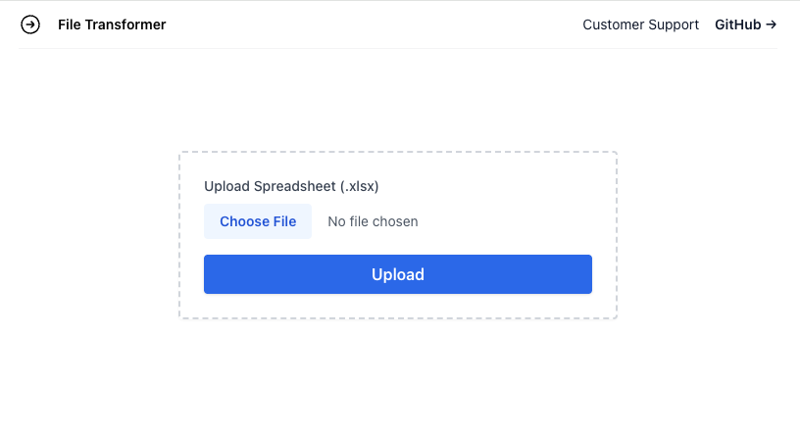Click the circled arrow logo icon
The image size is (800, 430).
pos(30,24)
